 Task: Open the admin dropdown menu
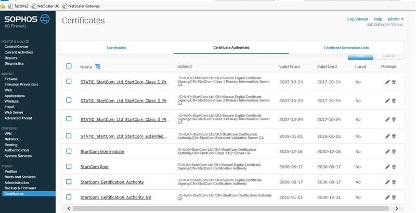(x=395, y=19)
